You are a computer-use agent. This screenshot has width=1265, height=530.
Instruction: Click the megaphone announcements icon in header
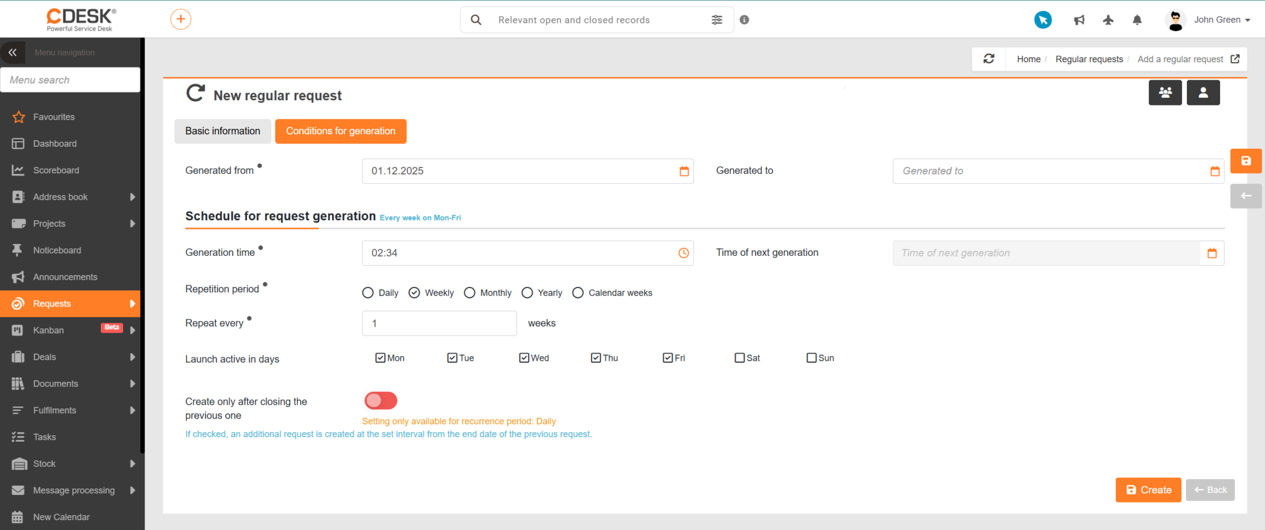(1079, 20)
